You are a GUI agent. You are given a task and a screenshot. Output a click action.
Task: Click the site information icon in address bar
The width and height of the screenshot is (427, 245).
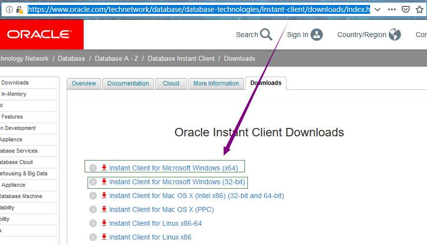point(9,9)
